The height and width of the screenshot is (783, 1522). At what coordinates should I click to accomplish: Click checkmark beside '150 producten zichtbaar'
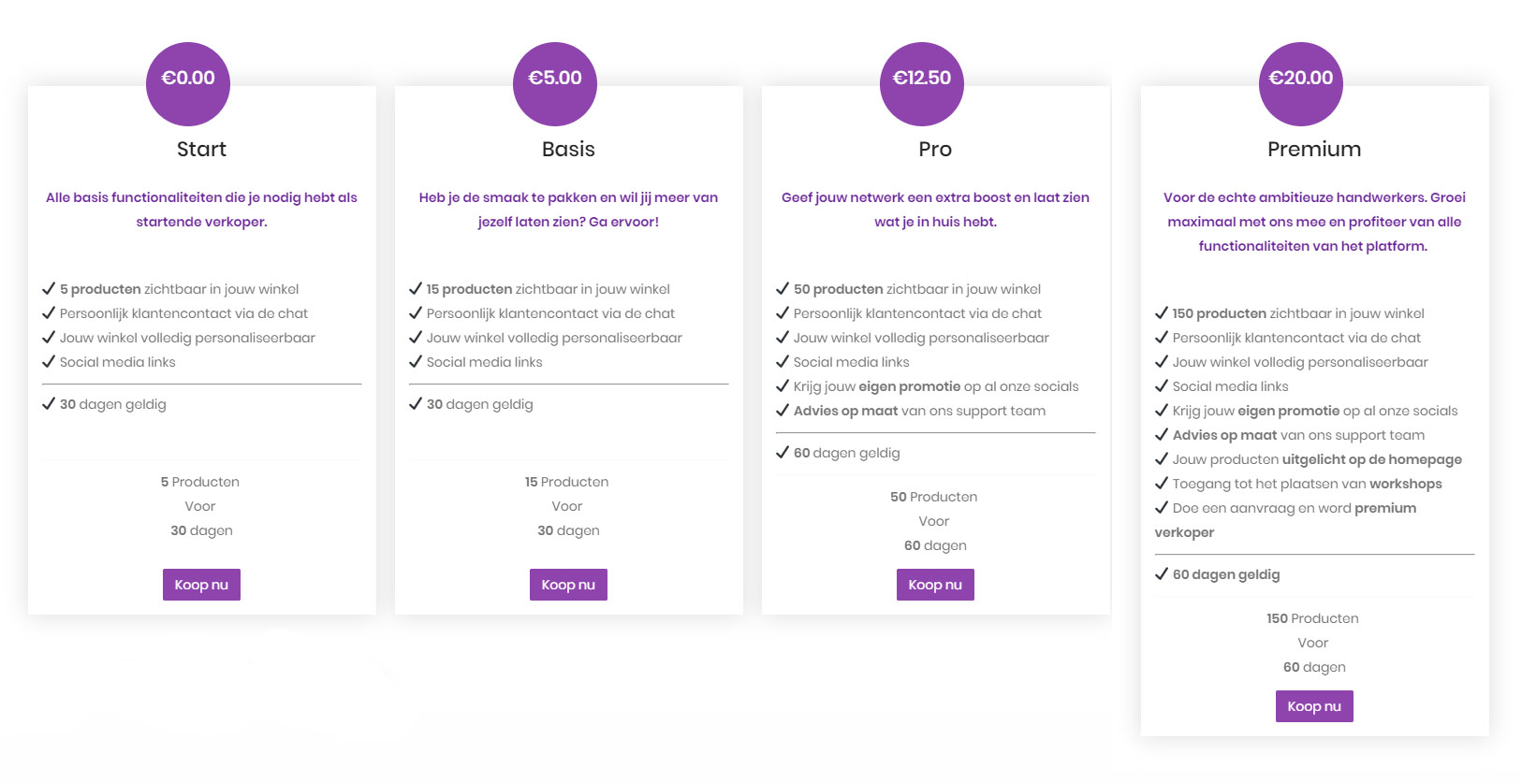[1162, 313]
